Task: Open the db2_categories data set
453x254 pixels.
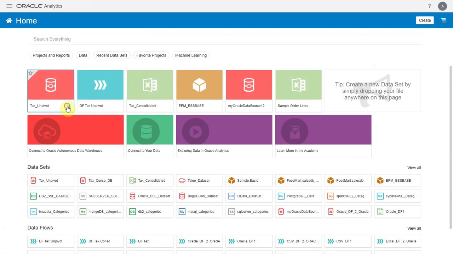Action: [x=150, y=212]
